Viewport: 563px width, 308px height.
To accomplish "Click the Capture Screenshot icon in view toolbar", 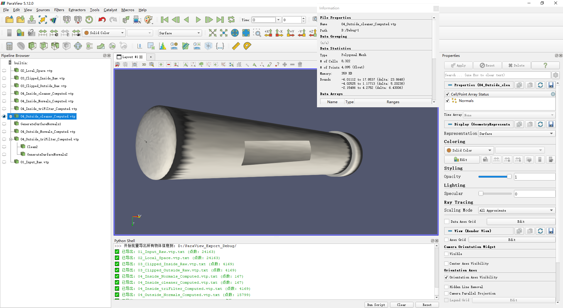I will tap(135, 65).
